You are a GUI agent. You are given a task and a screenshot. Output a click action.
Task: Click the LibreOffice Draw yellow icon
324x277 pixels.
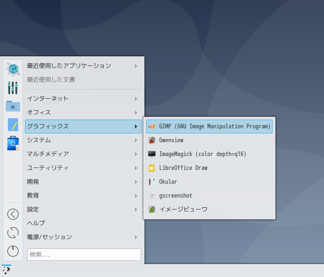pyautogui.click(x=152, y=168)
